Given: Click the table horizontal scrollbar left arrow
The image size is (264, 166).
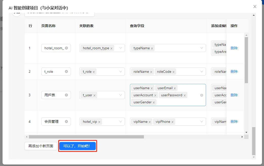Looking at the screenshot, I should pyautogui.click(x=27, y=137).
